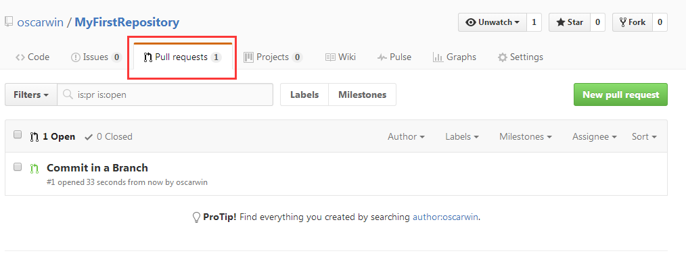The height and width of the screenshot is (270, 686).
Task: Open the MyFirstRepository link
Action: [127, 22]
